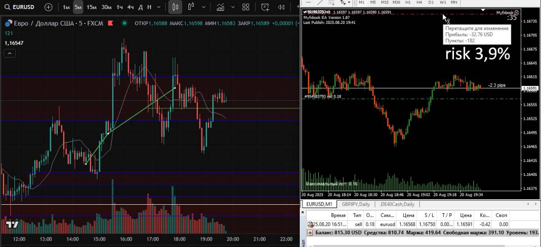Select the candlestick chart type icon

pyautogui.click(x=175, y=7)
